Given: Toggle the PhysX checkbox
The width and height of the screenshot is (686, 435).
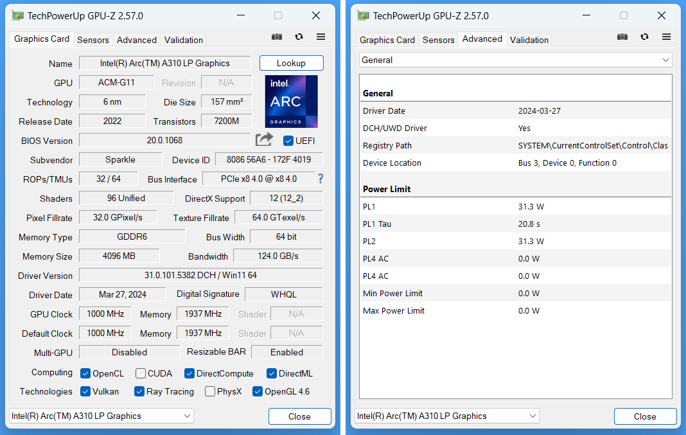Looking at the screenshot, I should [210, 391].
